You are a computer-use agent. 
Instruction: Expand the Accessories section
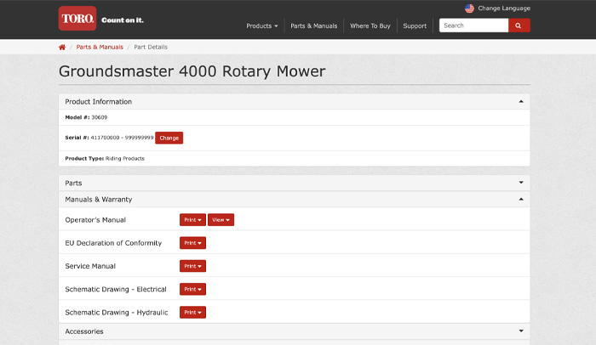[x=295, y=331]
